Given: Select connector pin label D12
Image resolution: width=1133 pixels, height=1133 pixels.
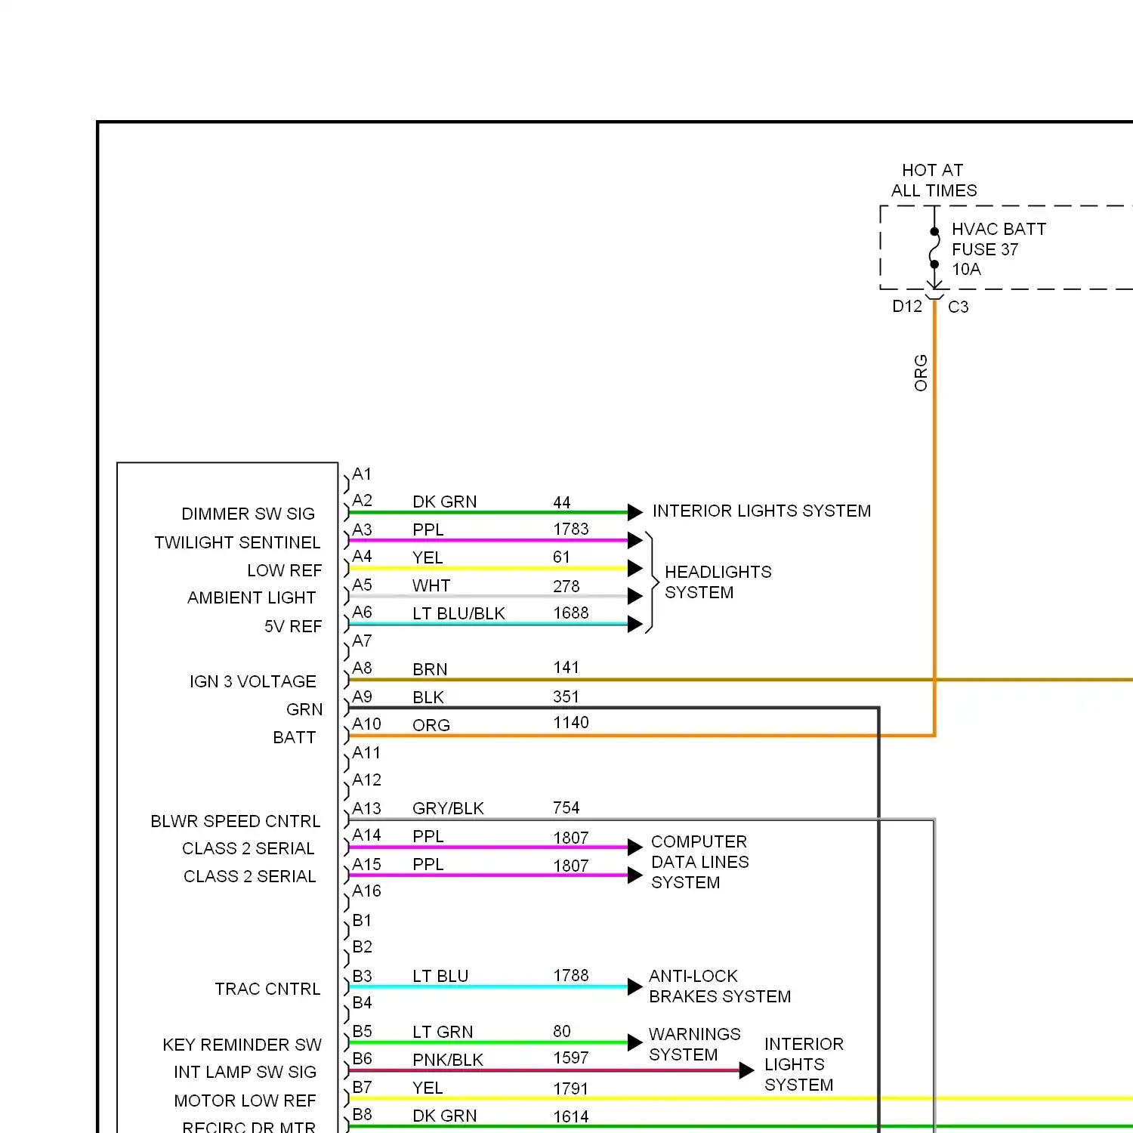Looking at the screenshot, I should pyautogui.click(x=907, y=306).
